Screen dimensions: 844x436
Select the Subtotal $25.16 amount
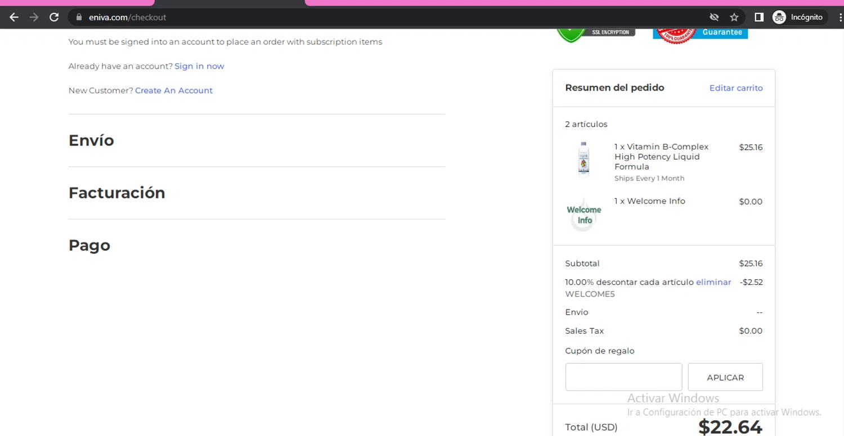point(751,264)
